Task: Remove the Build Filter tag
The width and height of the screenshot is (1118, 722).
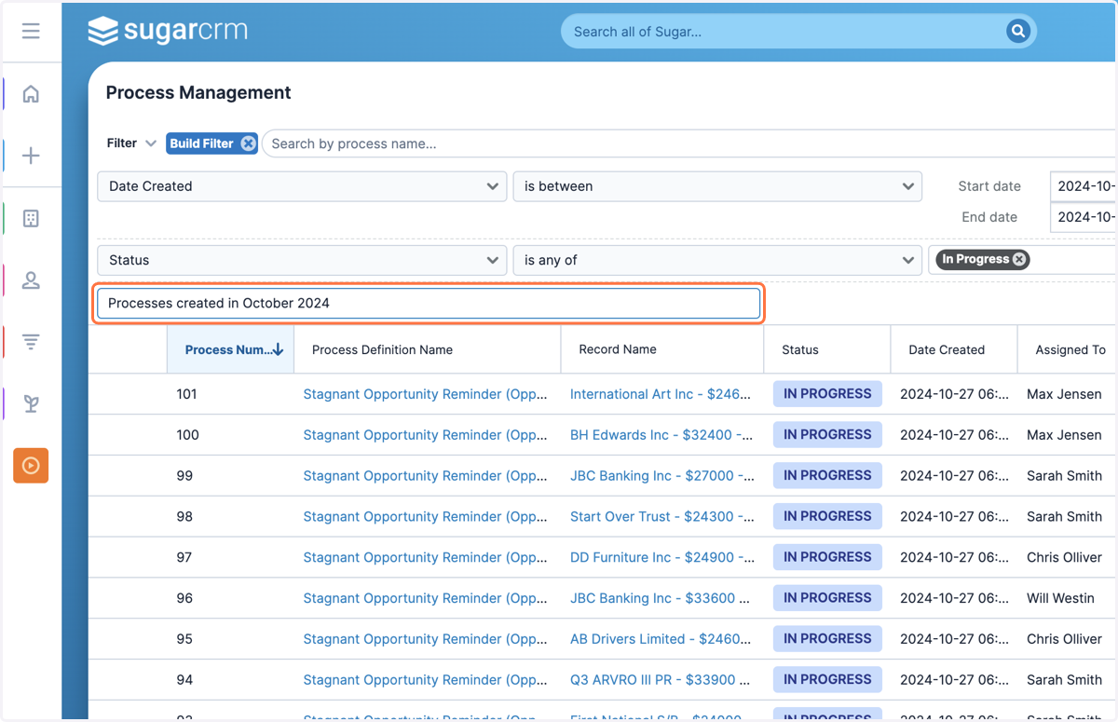Action: [x=248, y=143]
